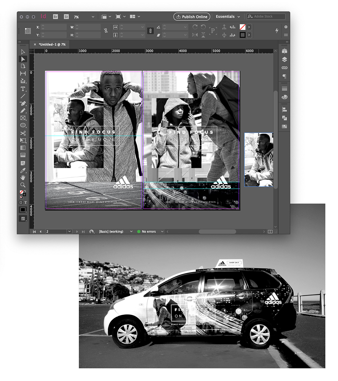Open the Links panel icon
338x381 pixels.
284,68
